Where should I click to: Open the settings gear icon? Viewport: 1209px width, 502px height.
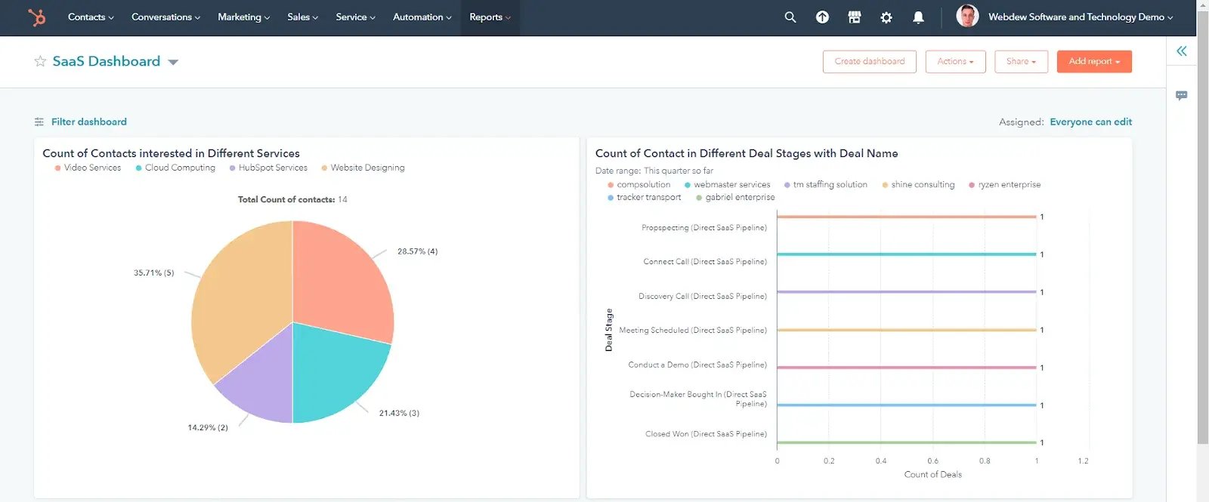[x=886, y=17]
